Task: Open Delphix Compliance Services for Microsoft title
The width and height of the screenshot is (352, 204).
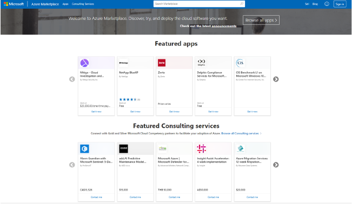Action: (212, 74)
